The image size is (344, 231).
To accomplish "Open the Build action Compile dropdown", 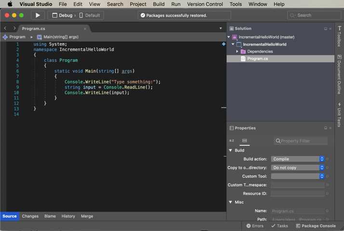I will click(x=297, y=159).
